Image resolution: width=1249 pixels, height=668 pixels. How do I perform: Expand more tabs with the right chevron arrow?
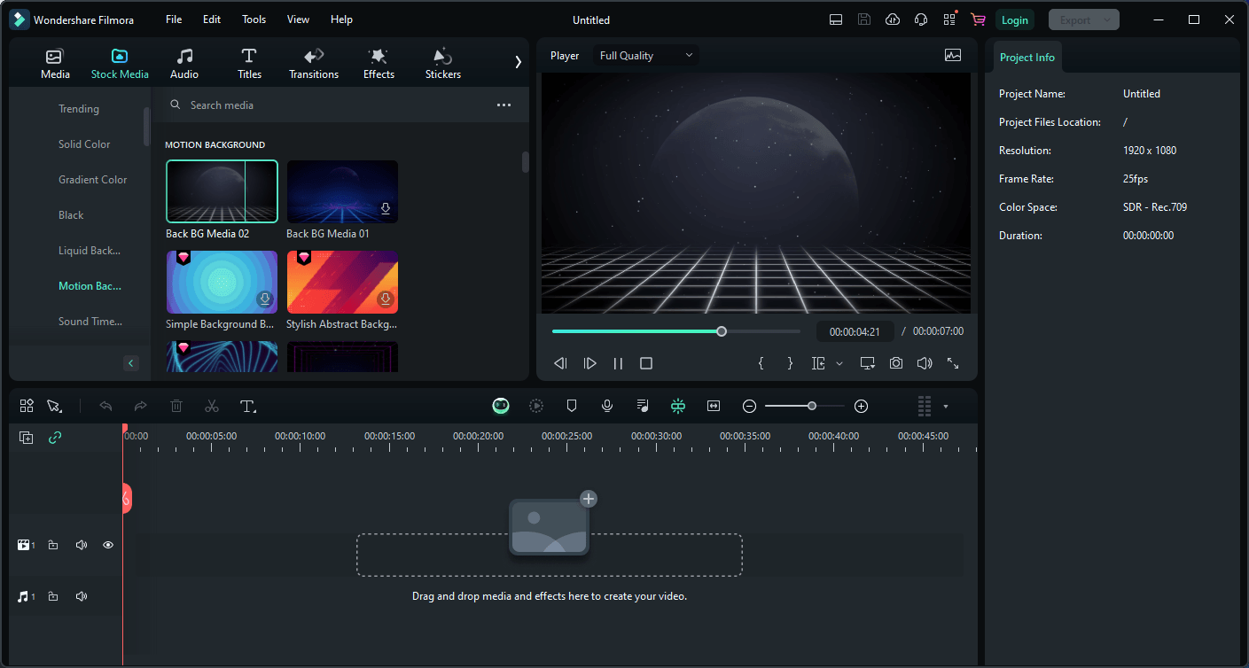click(518, 62)
